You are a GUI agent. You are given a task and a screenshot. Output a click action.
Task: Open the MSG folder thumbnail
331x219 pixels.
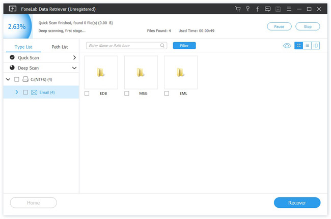pos(141,72)
